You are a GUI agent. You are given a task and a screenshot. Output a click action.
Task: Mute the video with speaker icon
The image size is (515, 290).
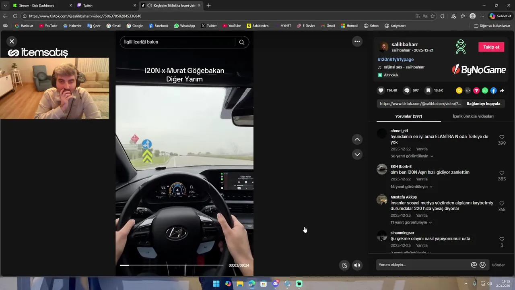(x=357, y=265)
